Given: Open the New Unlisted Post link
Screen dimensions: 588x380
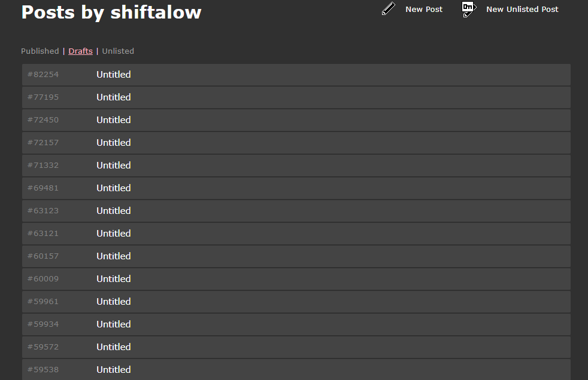Looking at the screenshot, I should pyautogui.click(x=522, y=10).
